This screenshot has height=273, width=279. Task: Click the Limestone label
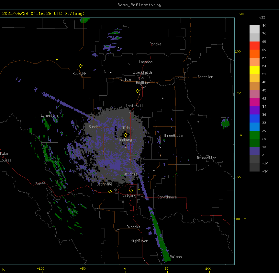50,115
